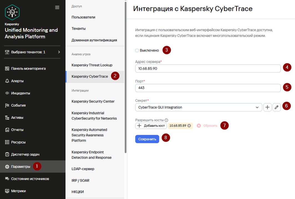The width and height of the screenshot is (295, 199).
Task: Click the Kaspersky hexagon logo
Action: click(12, 12)
